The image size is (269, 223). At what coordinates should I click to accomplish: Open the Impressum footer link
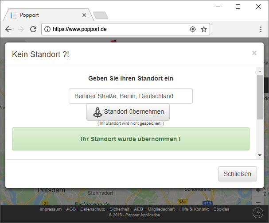click(51, 209)
